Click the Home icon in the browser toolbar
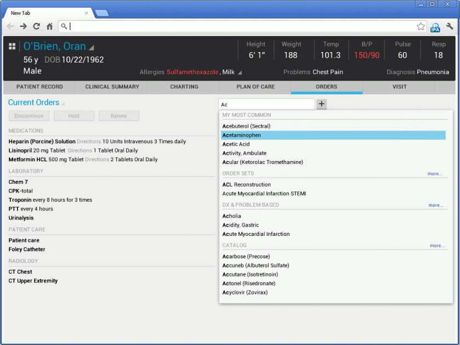The width and height of the screenshot is (460, 345). (x=49, y=26)
